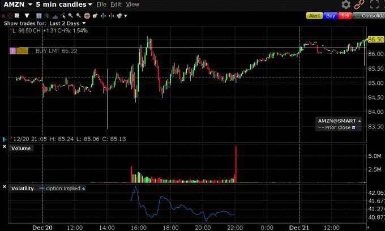Image resolution: width=385 pixels, height=231 pixels.
Task: Open the Edit menu
Action: tap(116, 5)
